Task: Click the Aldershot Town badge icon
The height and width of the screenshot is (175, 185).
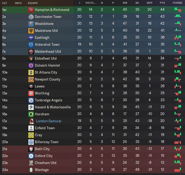Action: pos(31,45)
